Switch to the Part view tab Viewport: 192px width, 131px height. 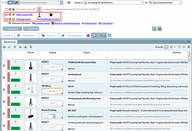click(49, 36)
